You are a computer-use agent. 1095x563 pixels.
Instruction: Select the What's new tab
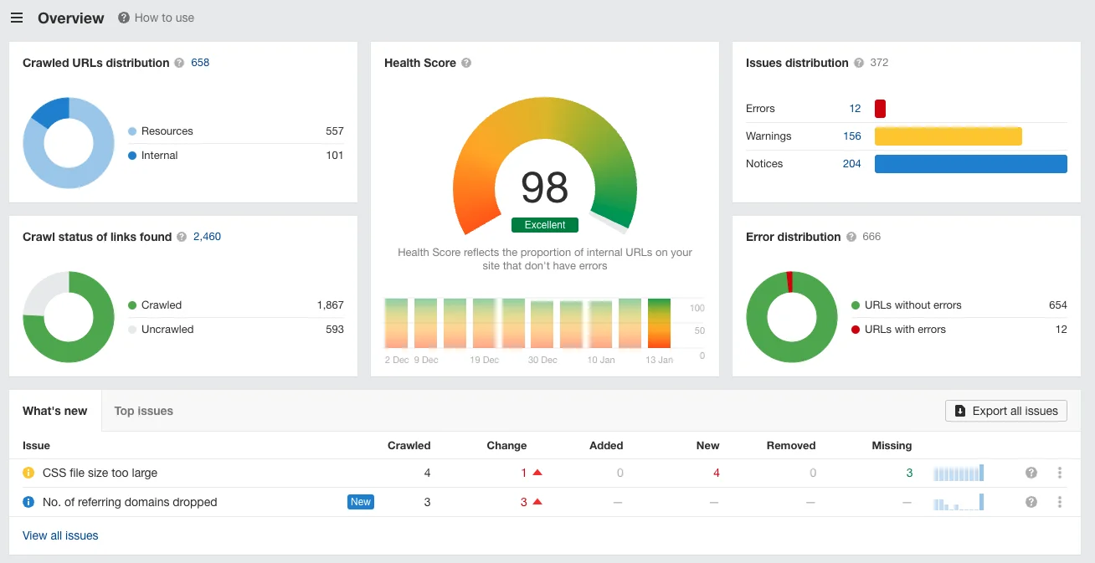point(55,411)
